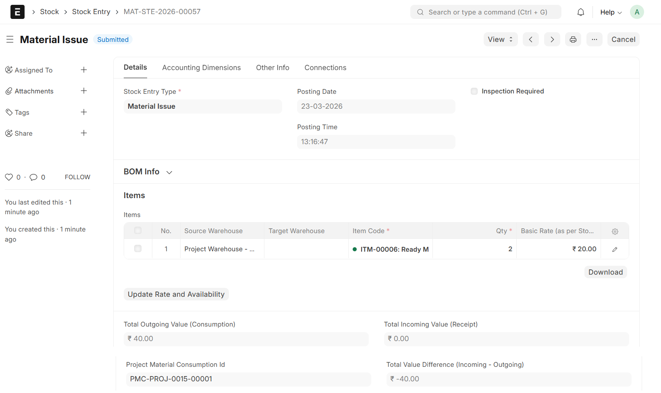Open the Connections tab
661x393 pixels.
pyautogui.click(x=325, y=68)
